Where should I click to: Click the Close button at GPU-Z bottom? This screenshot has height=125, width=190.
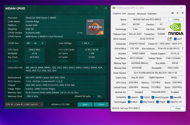click(178, 108)
